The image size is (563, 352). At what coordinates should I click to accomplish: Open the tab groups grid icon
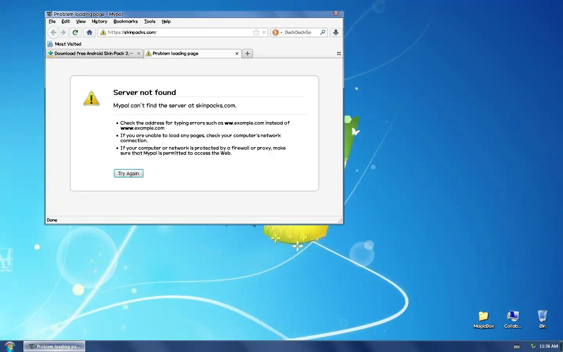tap(339, 54)
